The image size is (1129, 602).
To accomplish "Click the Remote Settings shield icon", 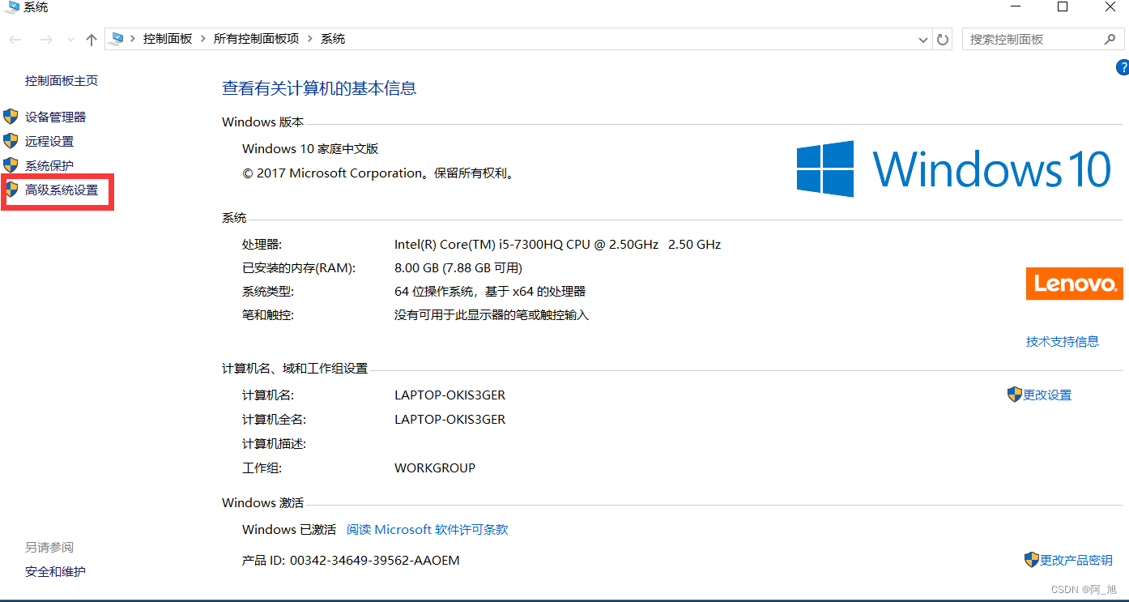I will pos(11,141).
